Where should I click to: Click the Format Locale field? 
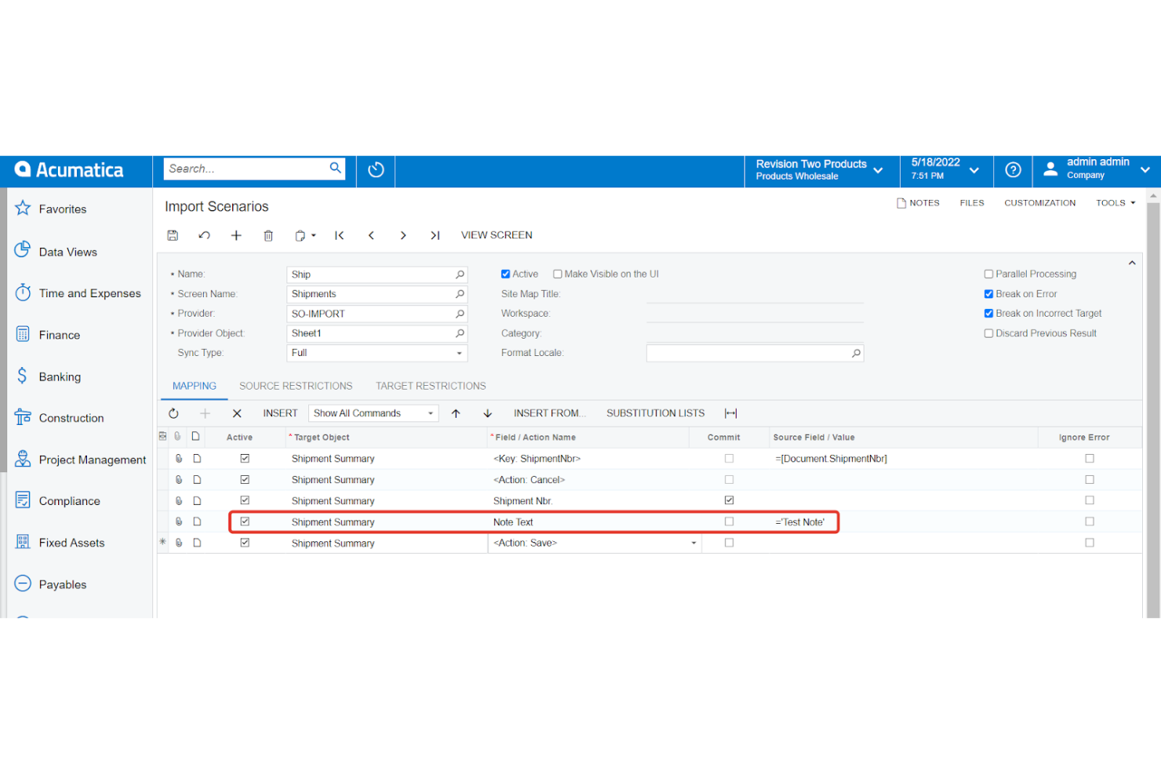point(755,353)
